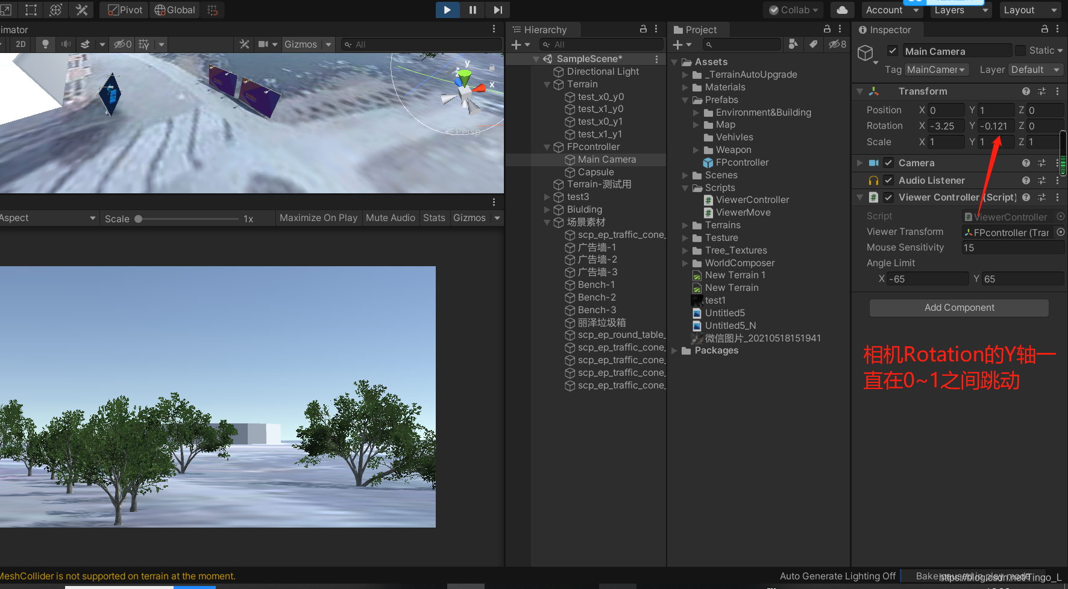Toggle scene effects icon
Image resolution: width=1068 pixels, height=589 pixels.
86,44
